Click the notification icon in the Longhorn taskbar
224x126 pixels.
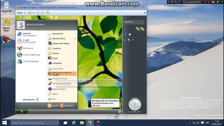(120, 112)
